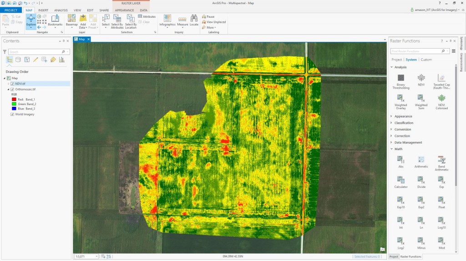The image size is (466, 261).
Task: Select the Abs math function
Action: 401,162
